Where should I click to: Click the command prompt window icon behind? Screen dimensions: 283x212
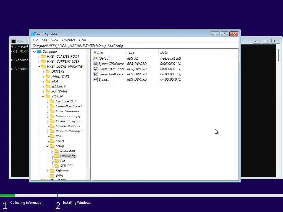(x=13, y=41)
